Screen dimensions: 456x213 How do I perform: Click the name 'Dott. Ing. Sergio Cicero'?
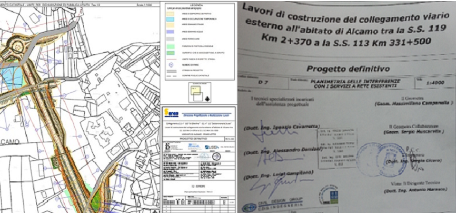tap(413, 161)
